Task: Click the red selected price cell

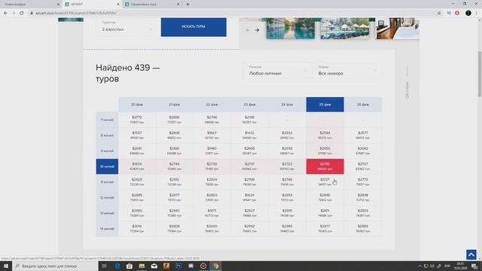Action: click(x=325, y=166)
